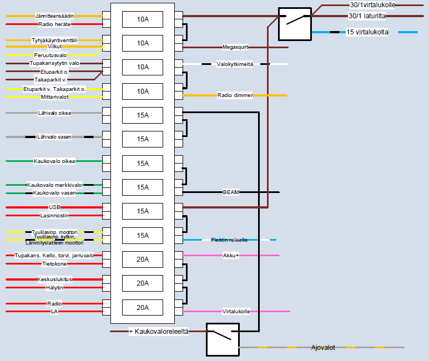Viewport: 429px width, 361px height.
Task: Click the Tietokone red wire label
Action: click(x=54, y=264)
